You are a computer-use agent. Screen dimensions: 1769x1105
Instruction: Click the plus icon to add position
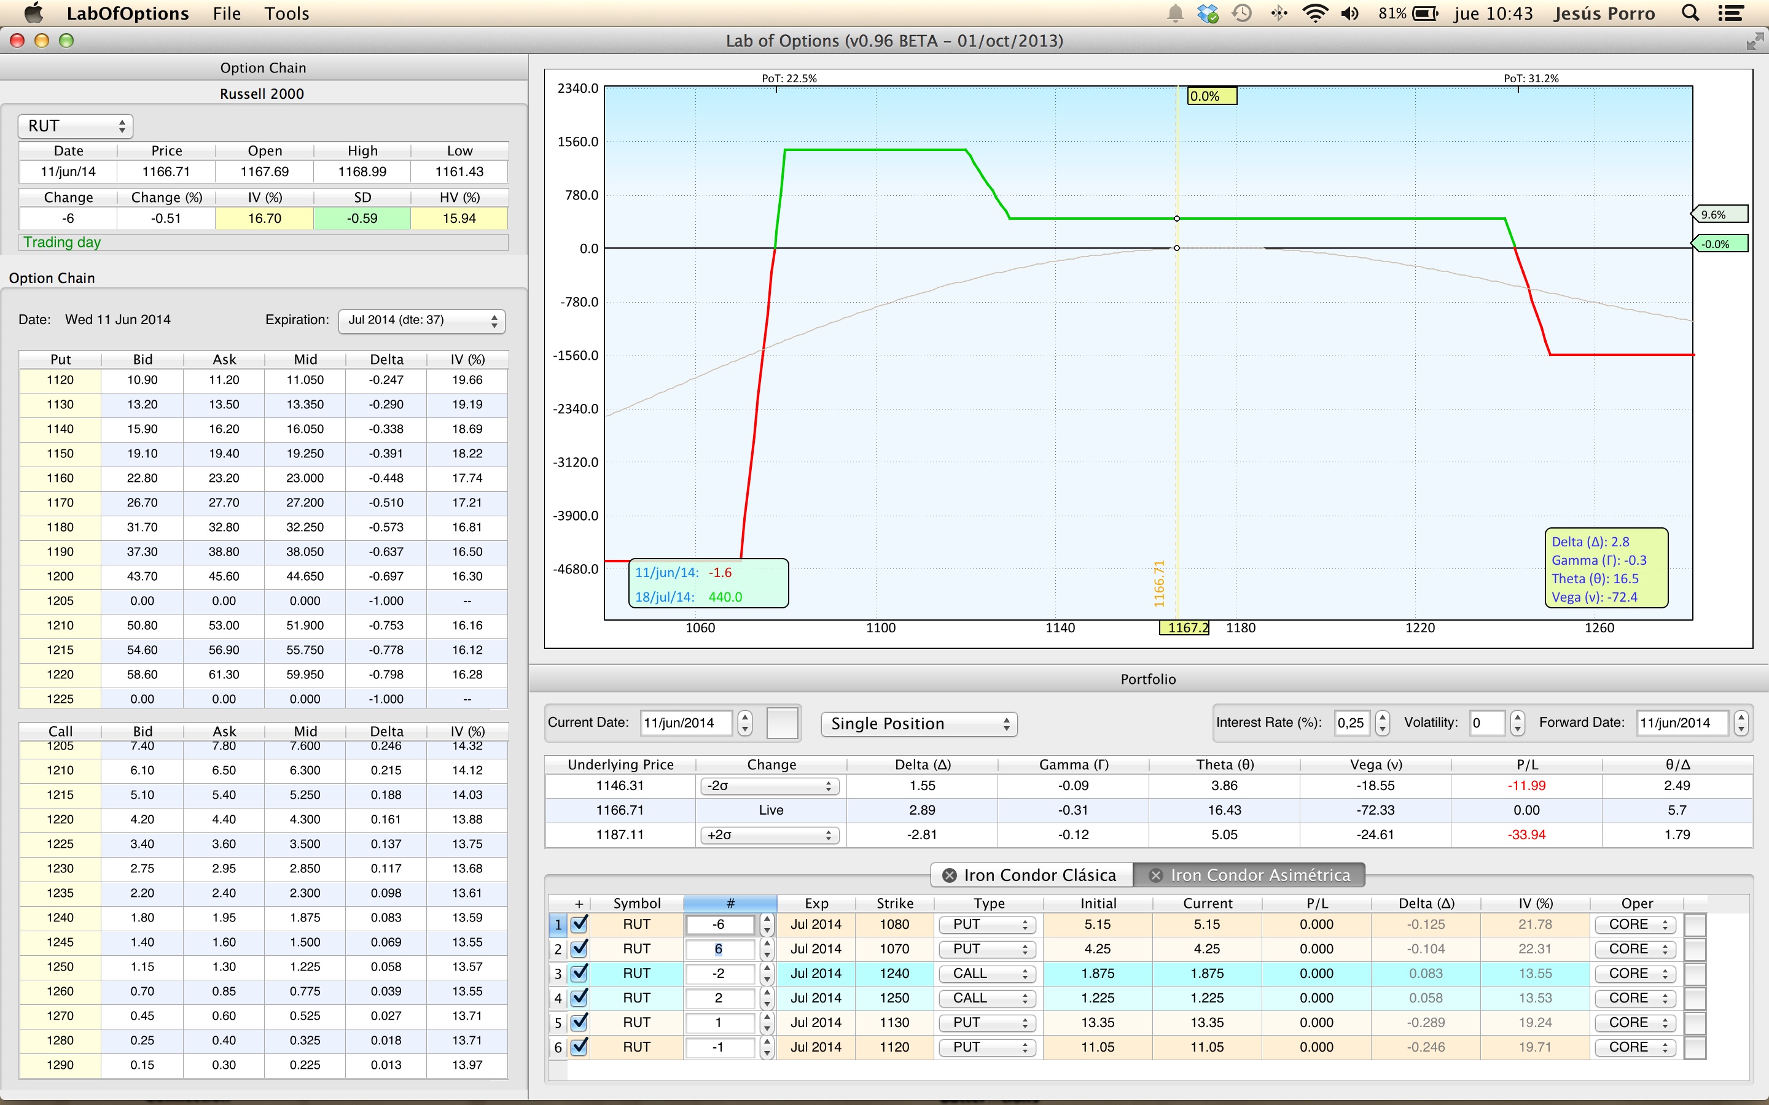click(578, 903)
